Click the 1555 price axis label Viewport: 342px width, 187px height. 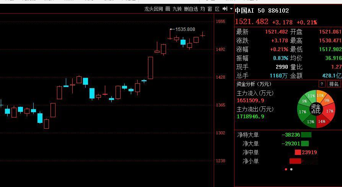pos(220,21)
